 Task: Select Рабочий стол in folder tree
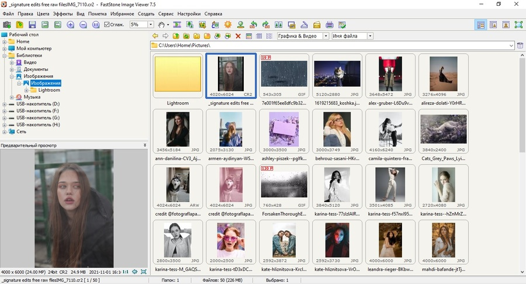23,34
